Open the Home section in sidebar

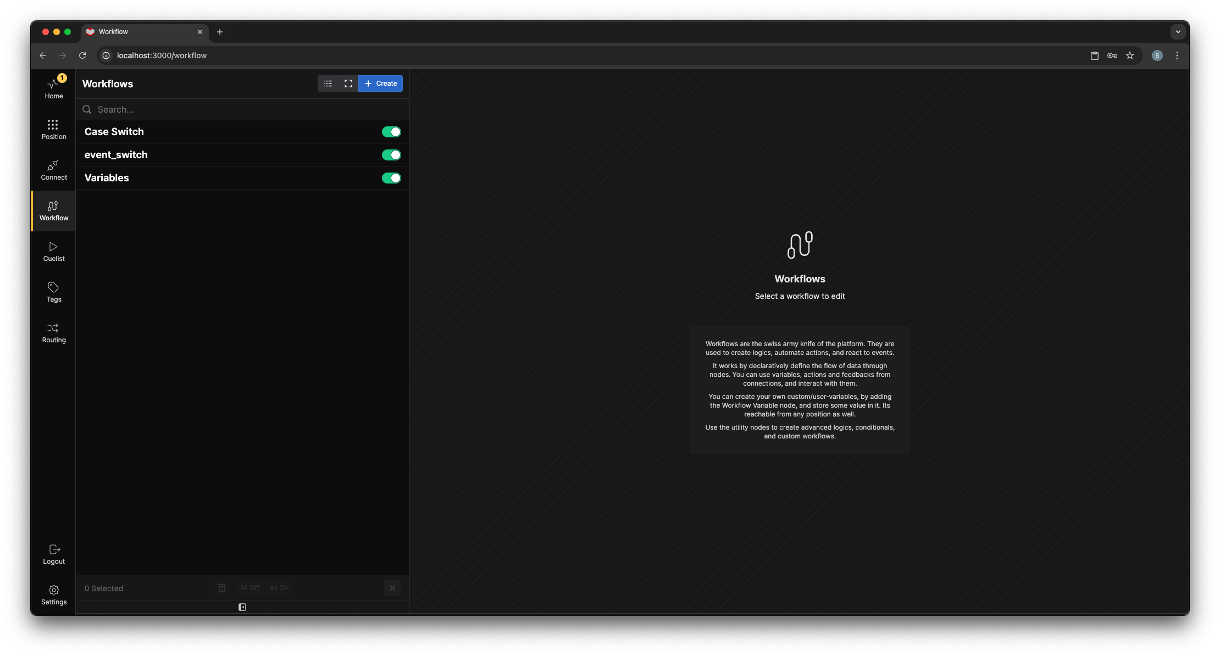(x=54, y=89)
